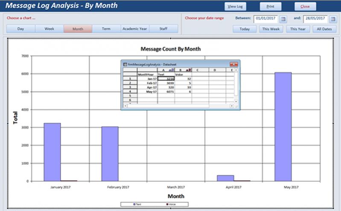Viewport: 341px width, 211px height.
Task: Set date range to All Dates
Action: pyautogui.click(x=324, y=29)
